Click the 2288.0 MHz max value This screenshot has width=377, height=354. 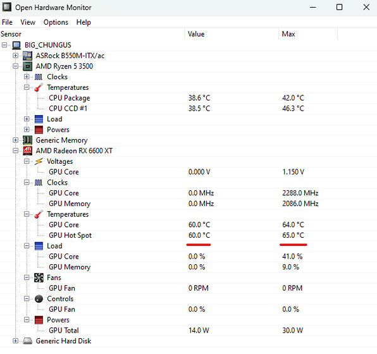coord(300,193)
